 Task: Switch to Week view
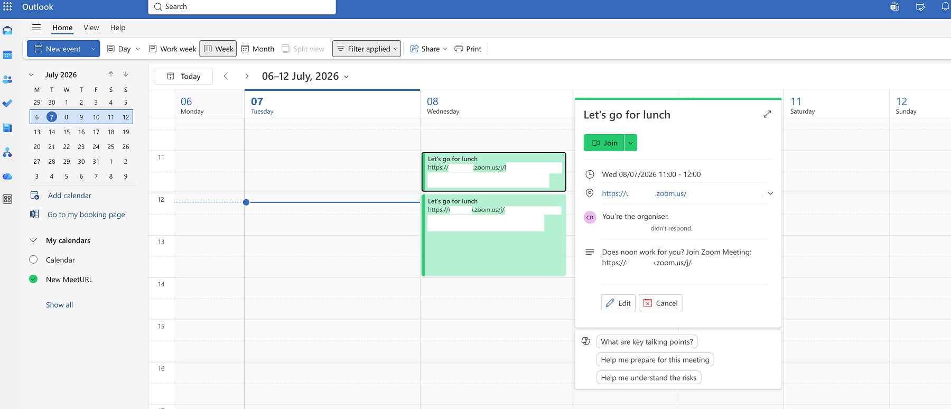[218, 49]
